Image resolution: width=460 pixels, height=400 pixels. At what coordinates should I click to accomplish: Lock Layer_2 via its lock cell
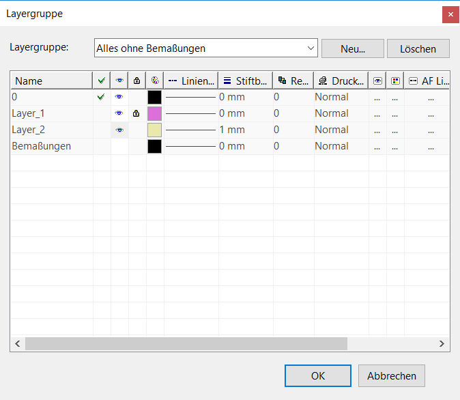(137, 130)
